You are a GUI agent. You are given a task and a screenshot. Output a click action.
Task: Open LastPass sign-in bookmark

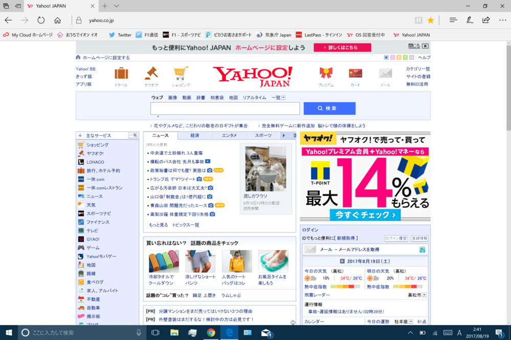(x=319, y=35)
